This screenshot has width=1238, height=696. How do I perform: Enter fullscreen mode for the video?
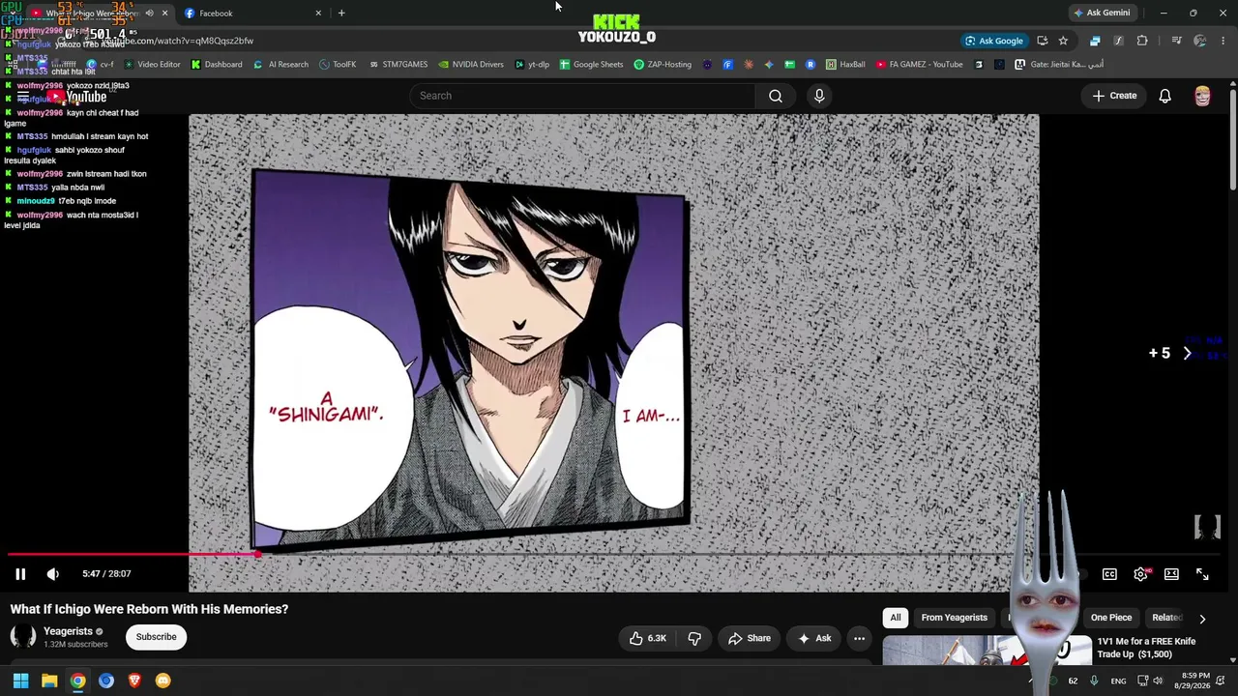click(1202, 574)
